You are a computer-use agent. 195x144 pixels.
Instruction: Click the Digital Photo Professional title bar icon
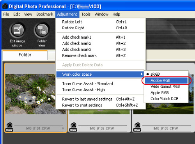pos(5,6)
